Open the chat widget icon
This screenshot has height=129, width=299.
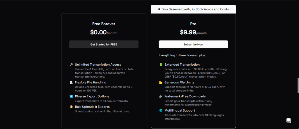point(288,121)
